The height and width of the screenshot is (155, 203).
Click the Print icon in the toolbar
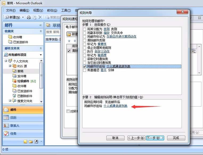(29, 17)
